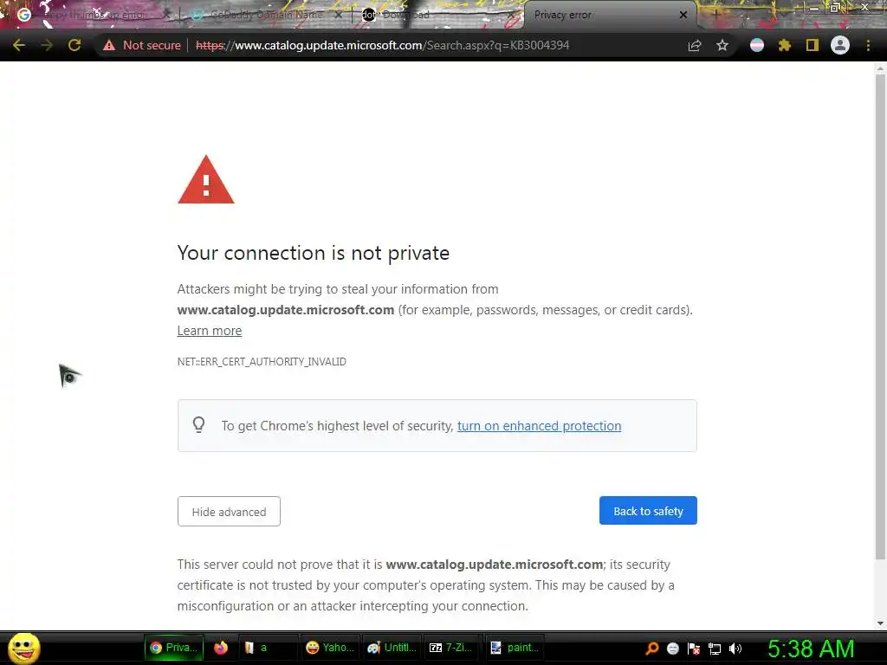Share this page via the share icon
887x665 pixels.
point(695,45)
